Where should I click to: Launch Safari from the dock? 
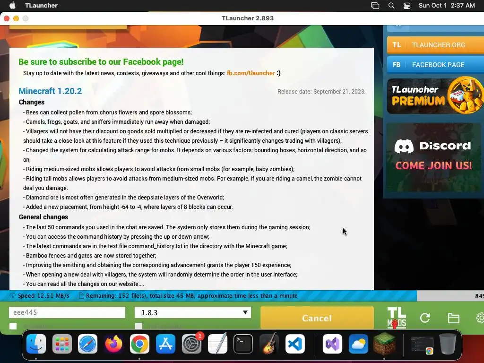pyautogui.click(x=87, y=344)
